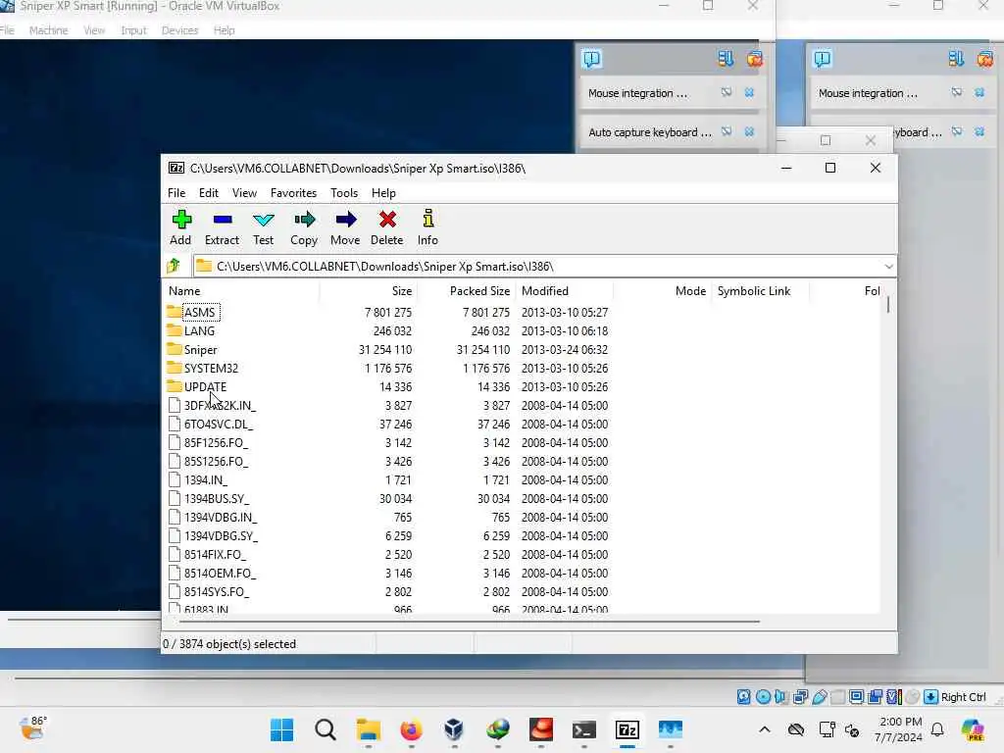Click the Test archive icon
The width and height of the screenshot is (1004, 753).
point(263,220)
